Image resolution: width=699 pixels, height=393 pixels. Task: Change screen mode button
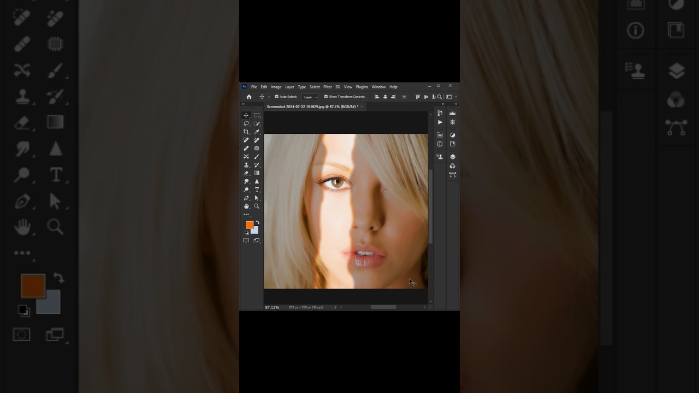click(257, 240)
